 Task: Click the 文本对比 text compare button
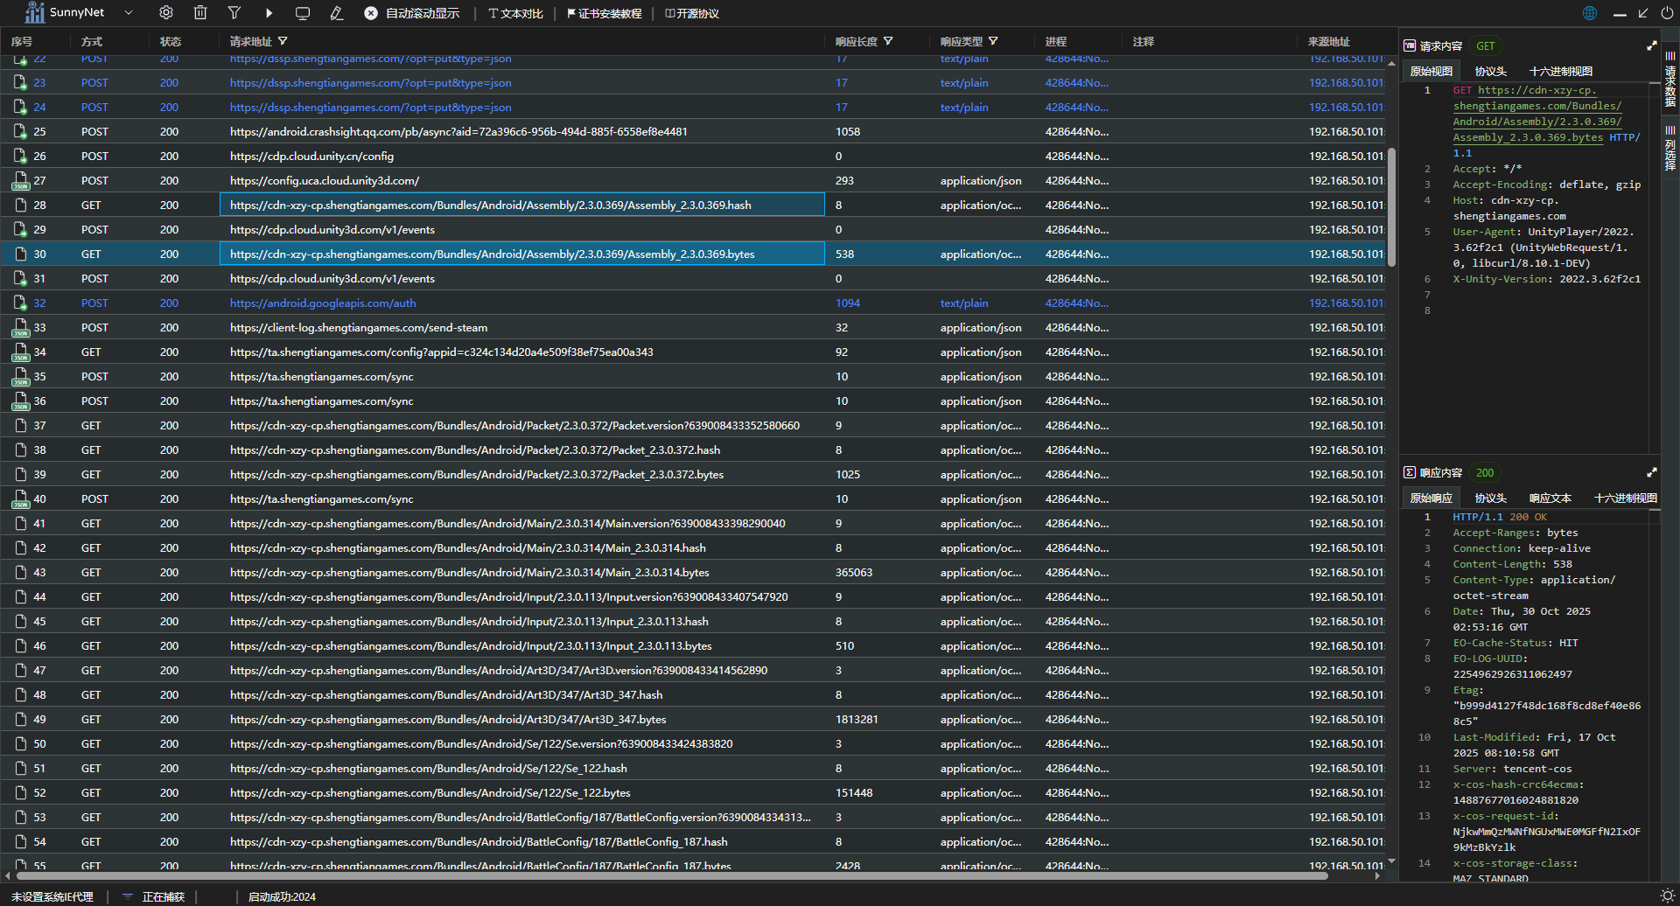coord(516,13)
